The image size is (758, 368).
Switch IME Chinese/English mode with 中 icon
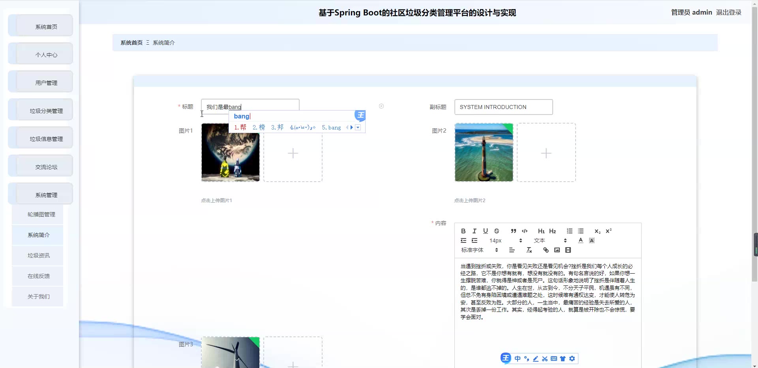[x=517, y=359]
